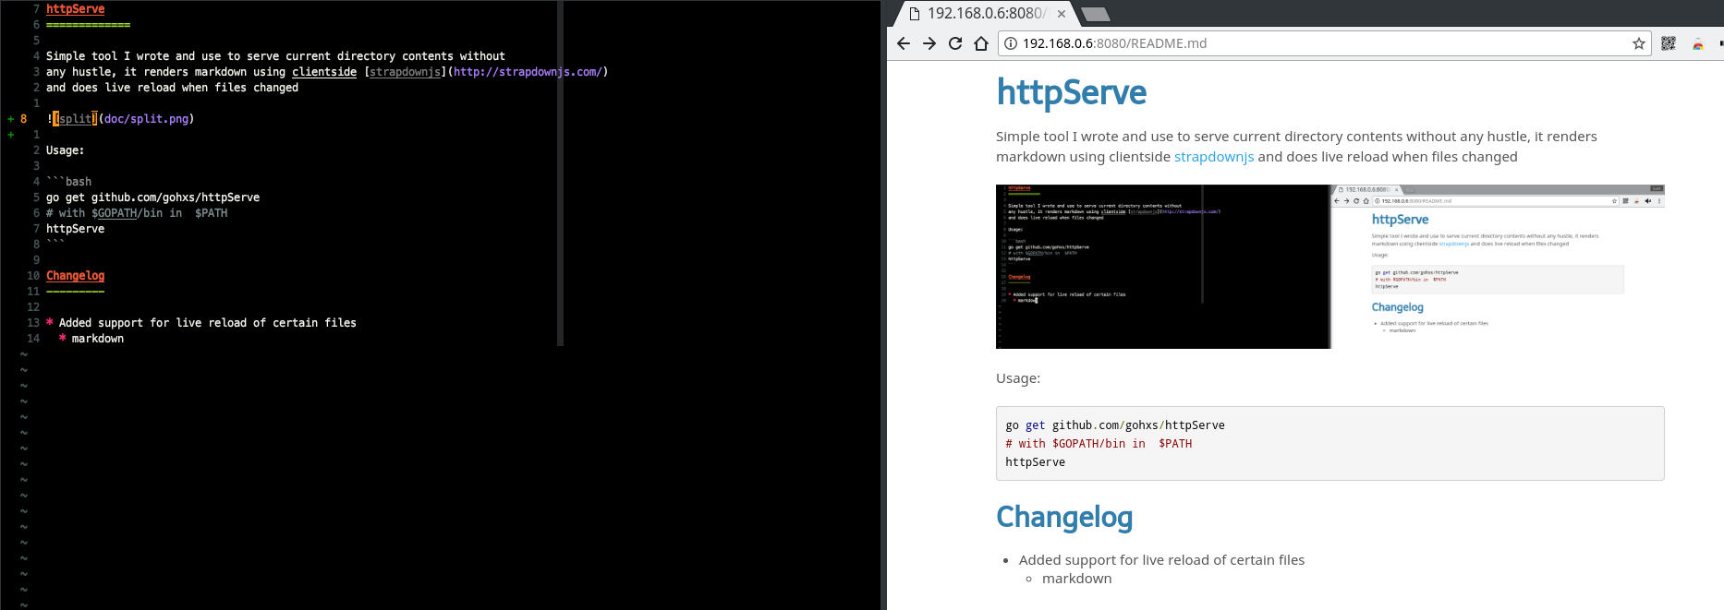Click '# with $GOPATH/bin in $PATH' in code block
Screen dimensions: 1724x610
click(x=1099, y=444)
